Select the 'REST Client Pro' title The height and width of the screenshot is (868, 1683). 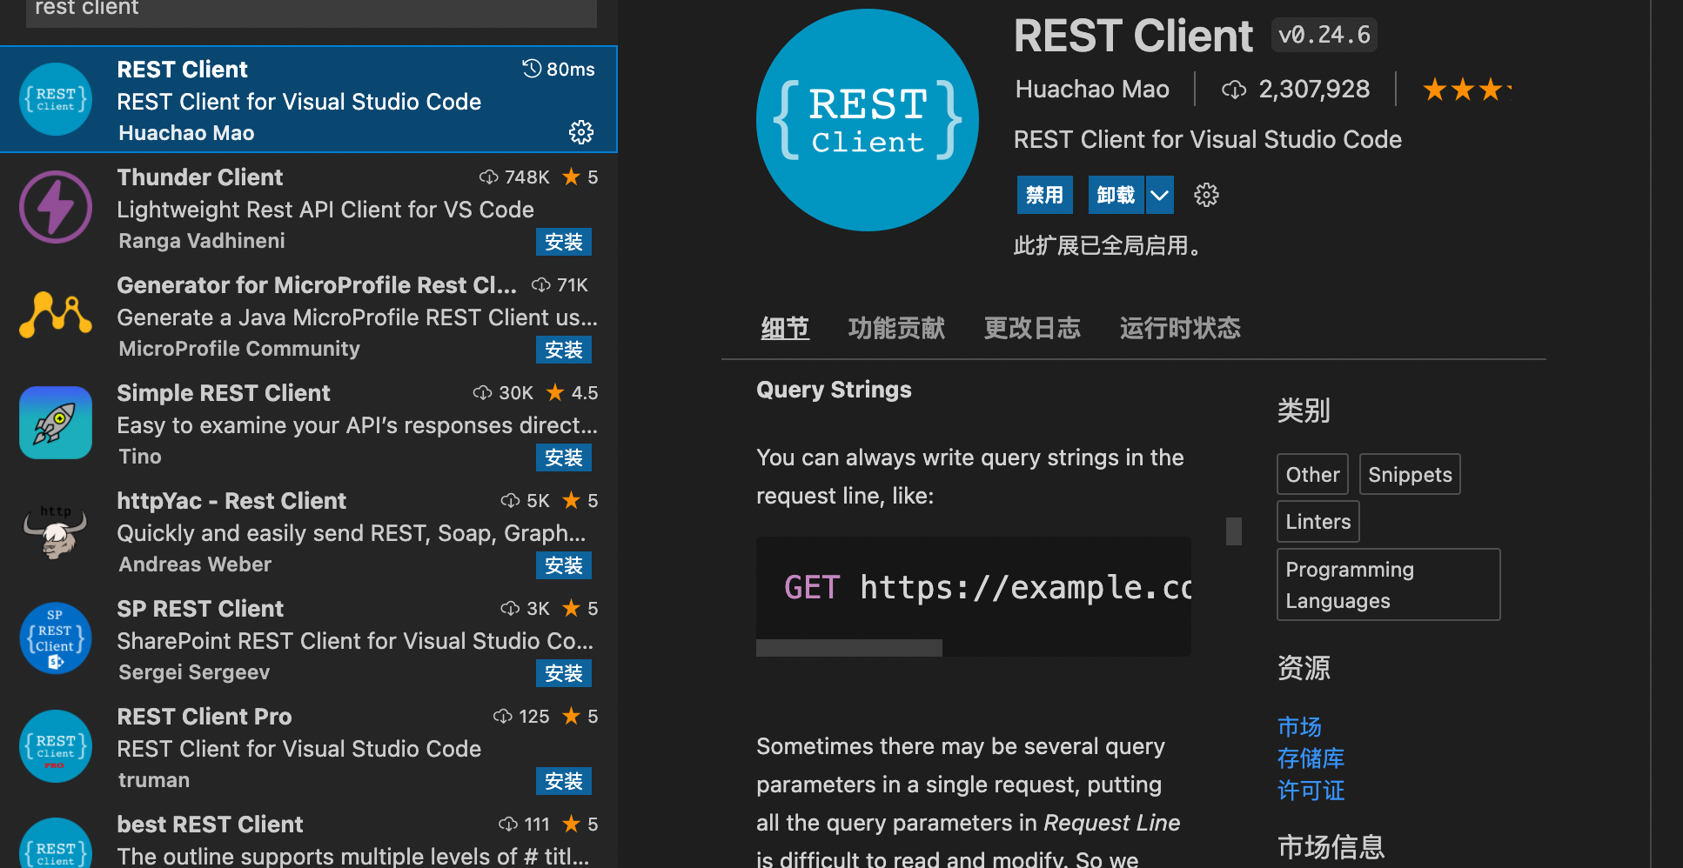click(x=205, y=717)
